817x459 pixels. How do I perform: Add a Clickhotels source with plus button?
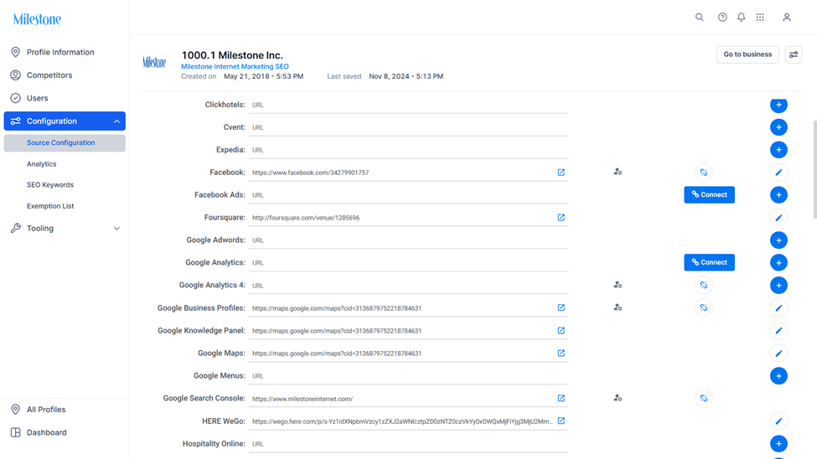778,105
